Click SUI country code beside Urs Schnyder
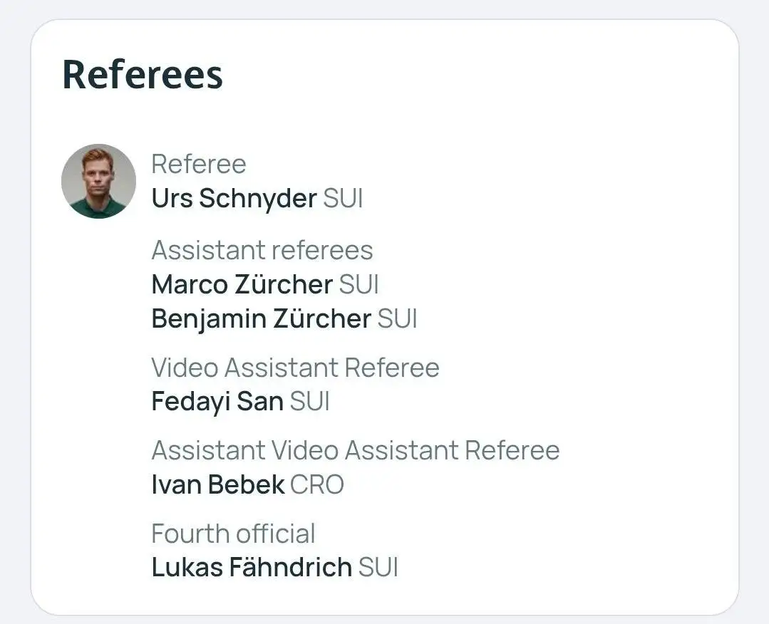 pyautogui.click(x=343, y=199)
